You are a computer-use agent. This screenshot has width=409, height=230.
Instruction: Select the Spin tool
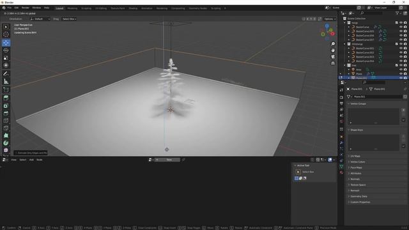[x=6, y=143]
